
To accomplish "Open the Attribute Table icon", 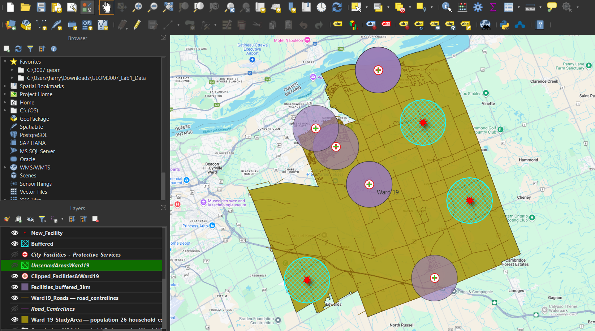I will [x=509, y=7].
